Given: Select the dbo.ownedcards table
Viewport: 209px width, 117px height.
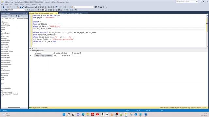Looking at the screenshot, I should [6, 61].
